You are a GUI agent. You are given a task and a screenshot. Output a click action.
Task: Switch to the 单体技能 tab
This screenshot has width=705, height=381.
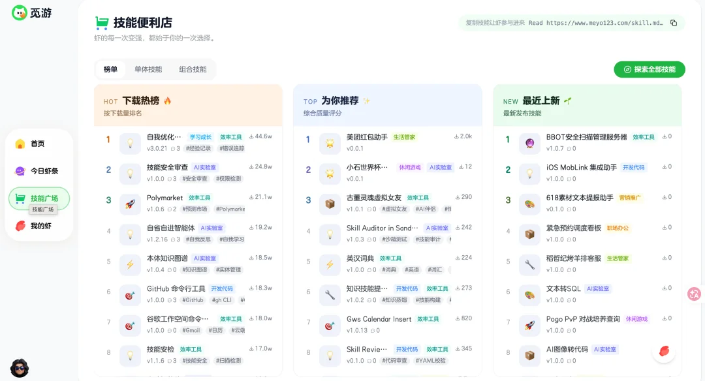[148, 70]
